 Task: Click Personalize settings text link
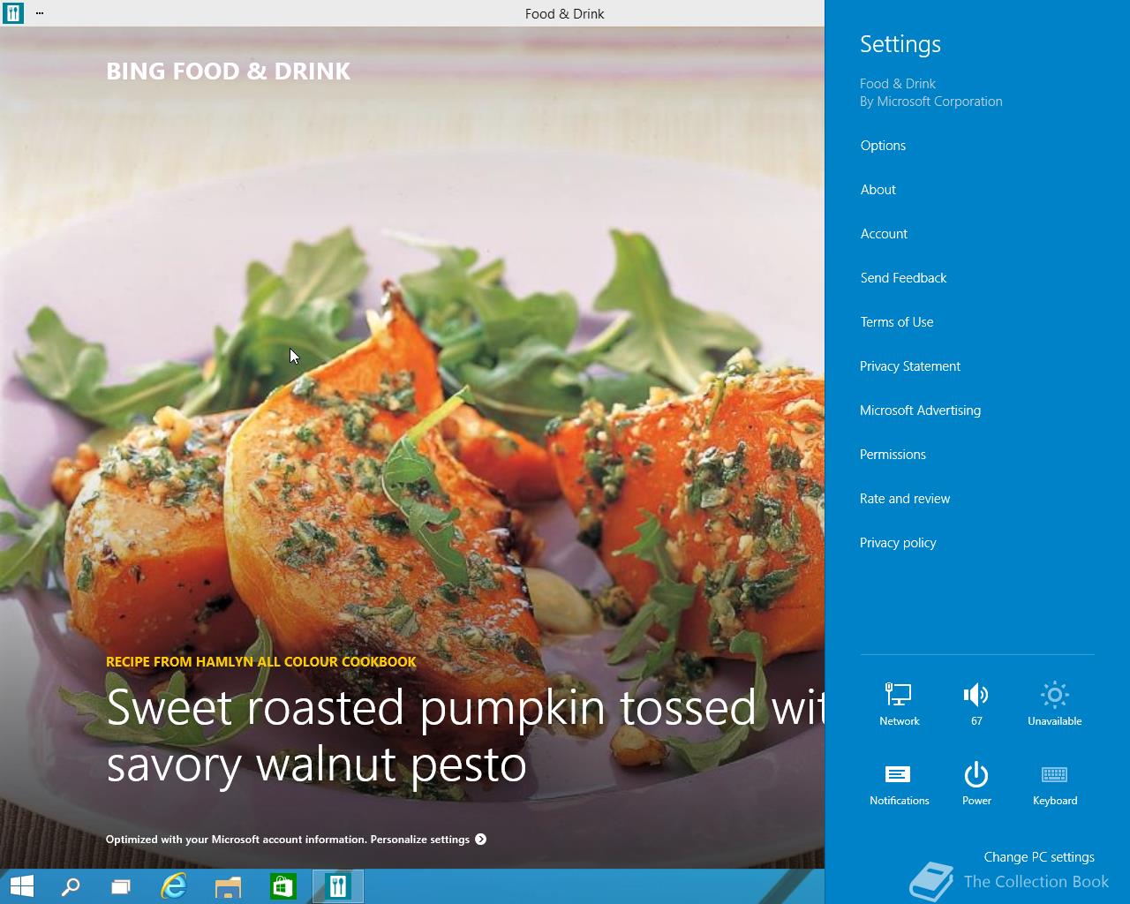click(x=419, y=840)
